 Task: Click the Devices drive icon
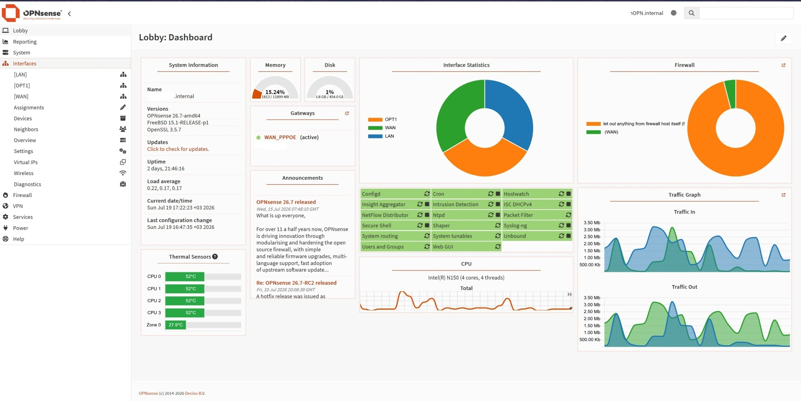(123, 118)
